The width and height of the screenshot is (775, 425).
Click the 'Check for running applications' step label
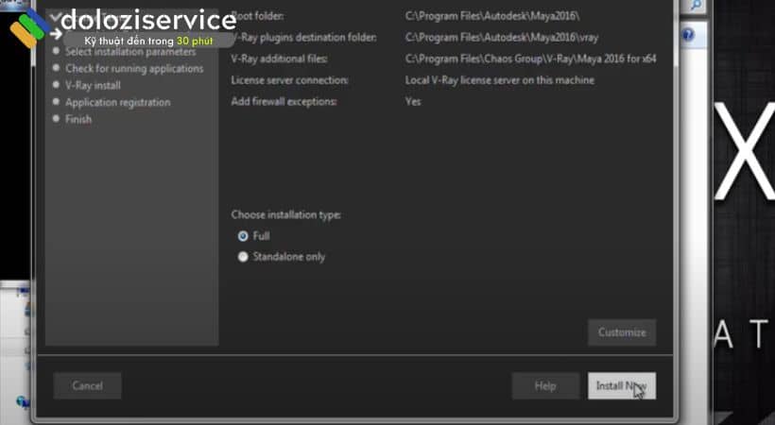(x=133, y=69)
